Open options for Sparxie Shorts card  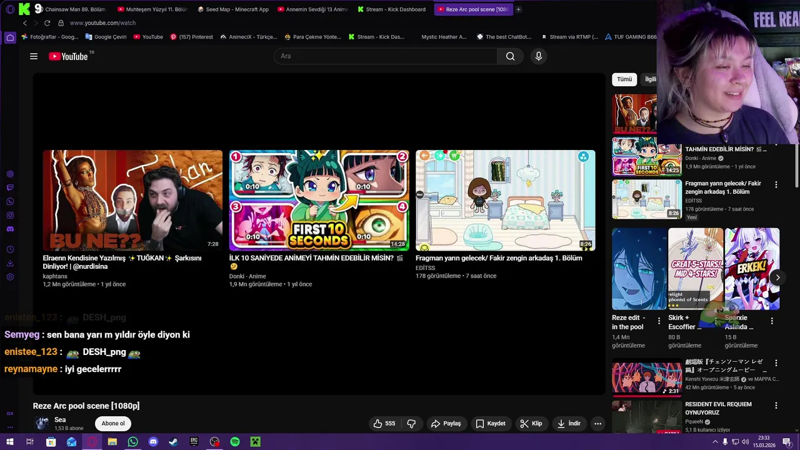pos(772,321)
